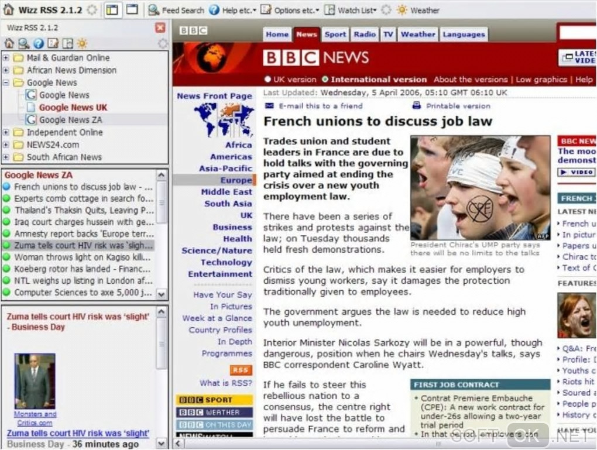Close the Wizz RSS sidebar panel
This screenshot has width=597, height=450.
click(x=160, y=28)
